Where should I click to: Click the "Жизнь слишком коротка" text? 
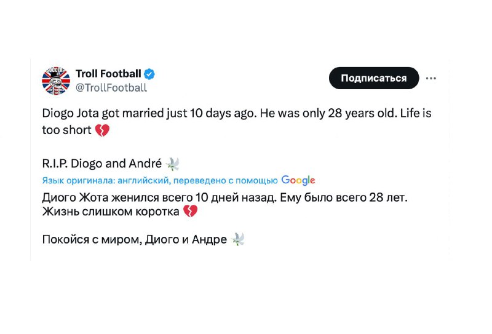111,212
